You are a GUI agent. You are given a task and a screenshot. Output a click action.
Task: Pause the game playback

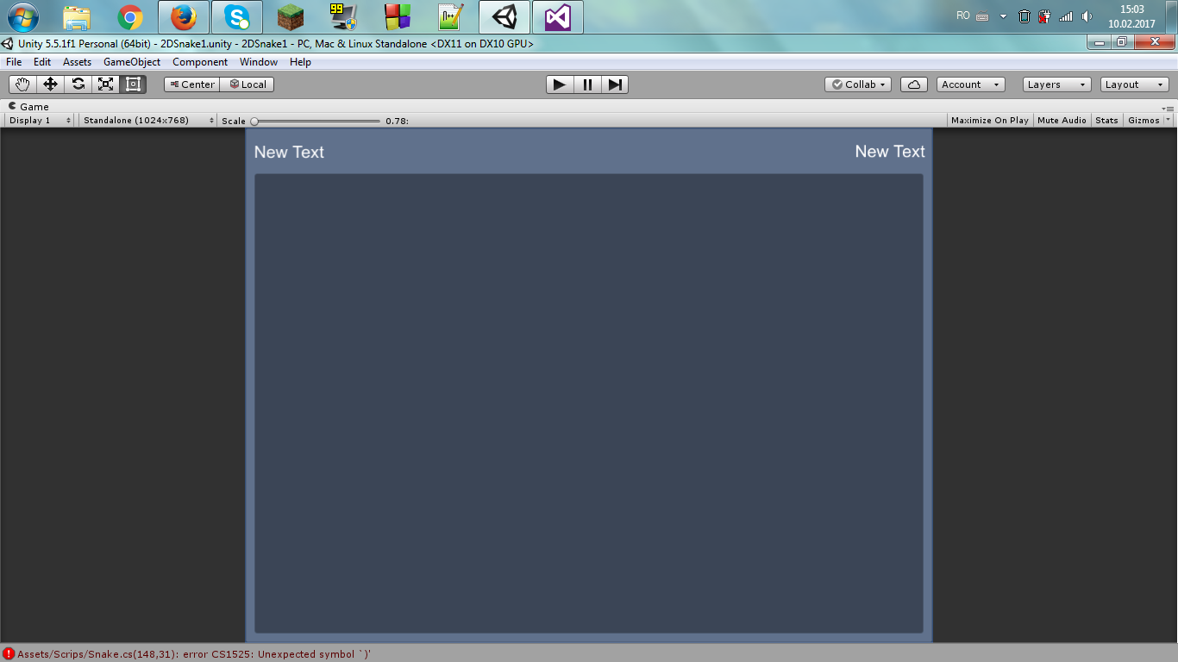586,84
